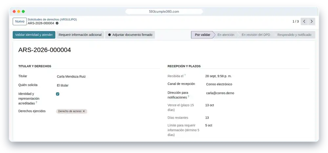This screenshot has width=328, height=153.
Task: Click the Quién solicita label
Action: pos(28,85)
